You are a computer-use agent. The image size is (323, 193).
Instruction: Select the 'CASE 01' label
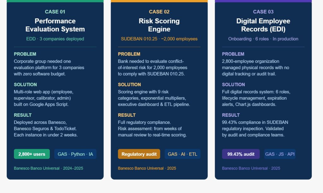click(55, 12)
